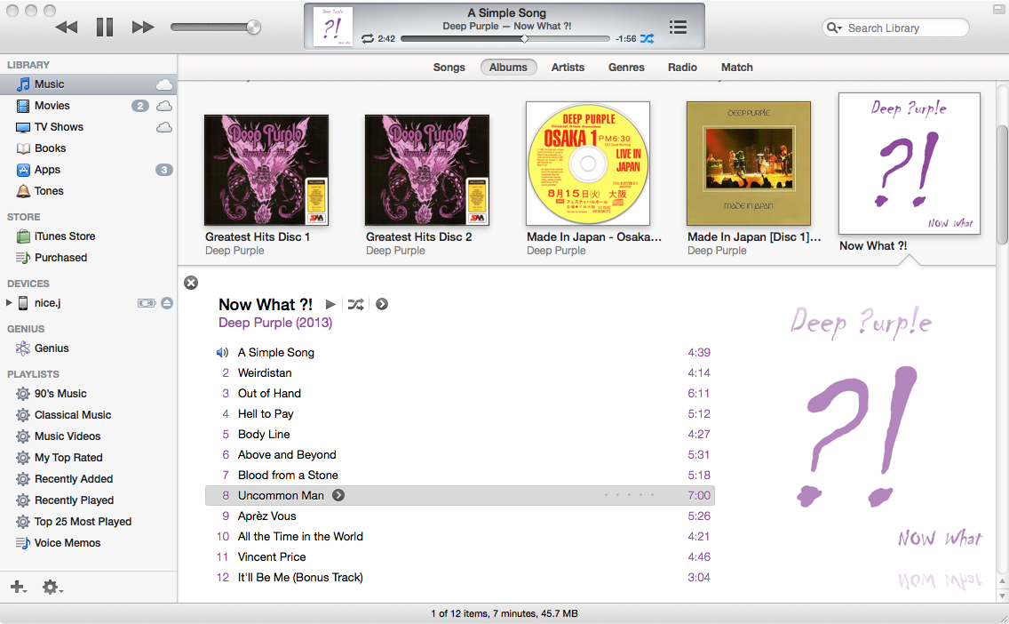Viewport: 1009px width, 624px height.
Task: Seek within the song progress bar
Action: pos(505,38)
